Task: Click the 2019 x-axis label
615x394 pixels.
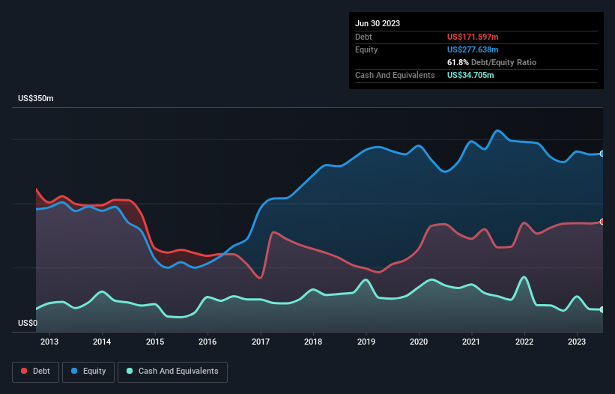Action: [x=366, y=342]
